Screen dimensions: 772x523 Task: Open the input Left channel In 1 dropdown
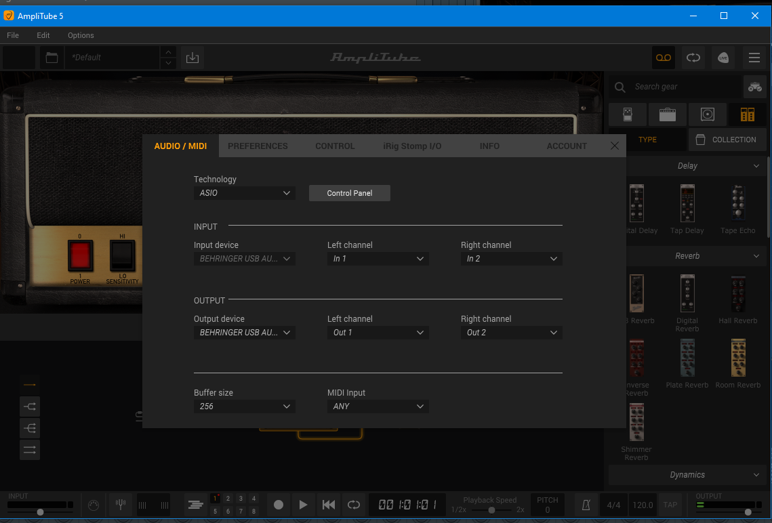click(378, 259)
